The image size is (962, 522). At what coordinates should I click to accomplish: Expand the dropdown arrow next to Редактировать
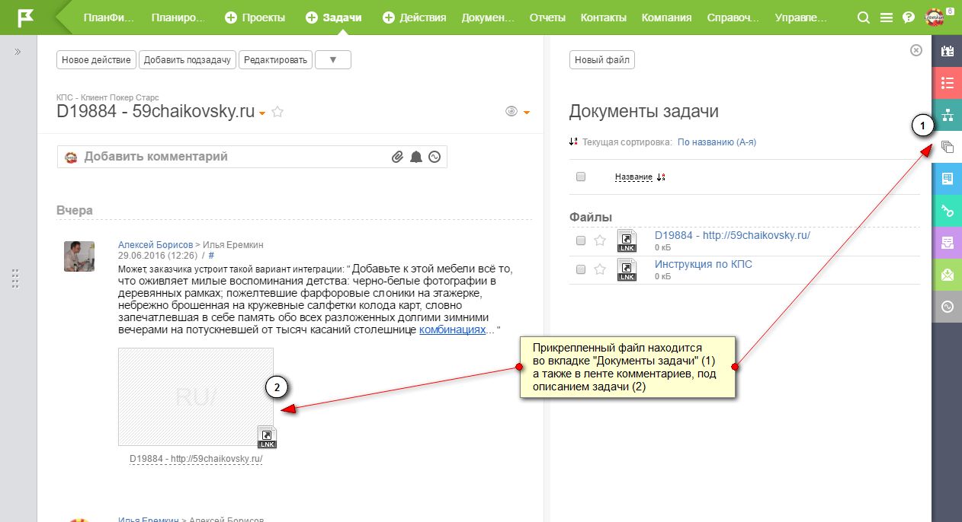(332, 60)
